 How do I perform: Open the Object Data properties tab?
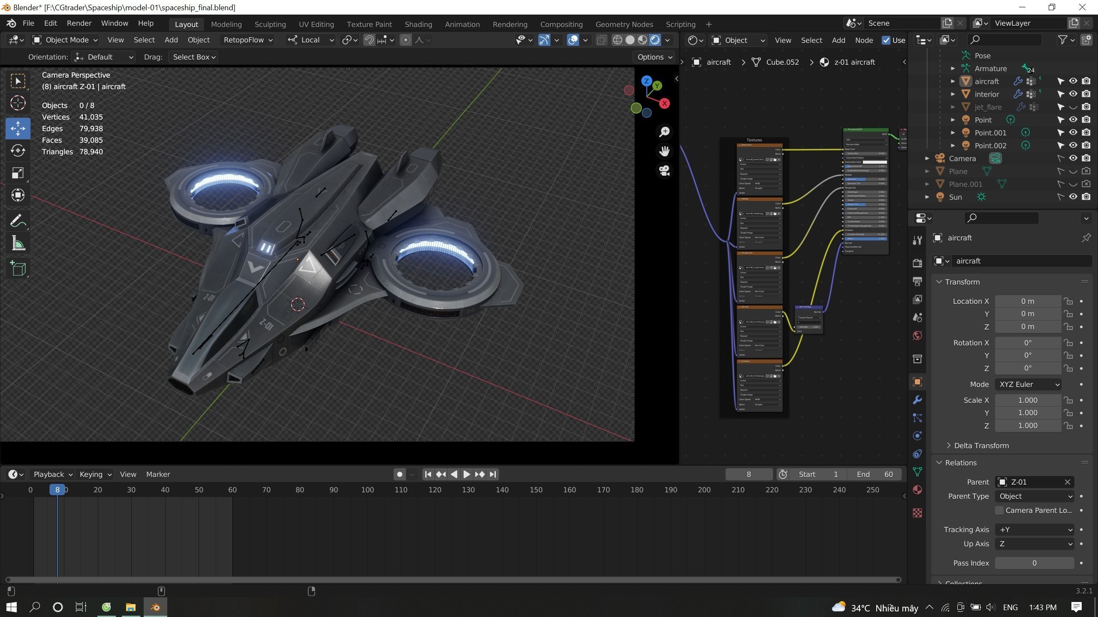point(917,472)
